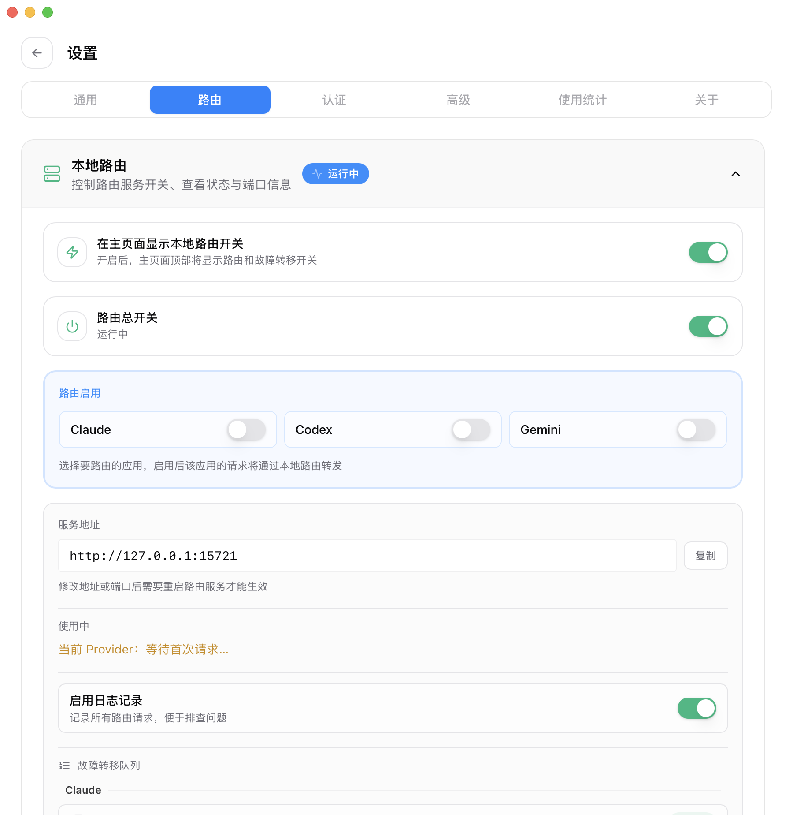Viewport: 793px width, 829px height.
Task: Click the macOS minimize window button
Action: click(30, 12)
